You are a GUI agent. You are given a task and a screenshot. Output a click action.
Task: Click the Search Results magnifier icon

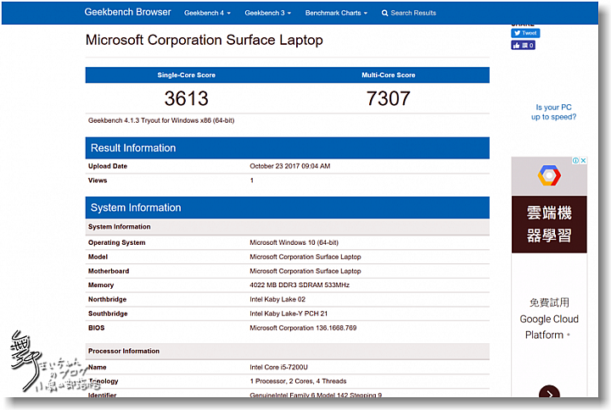pyautogui.click(x=384, y=13)
